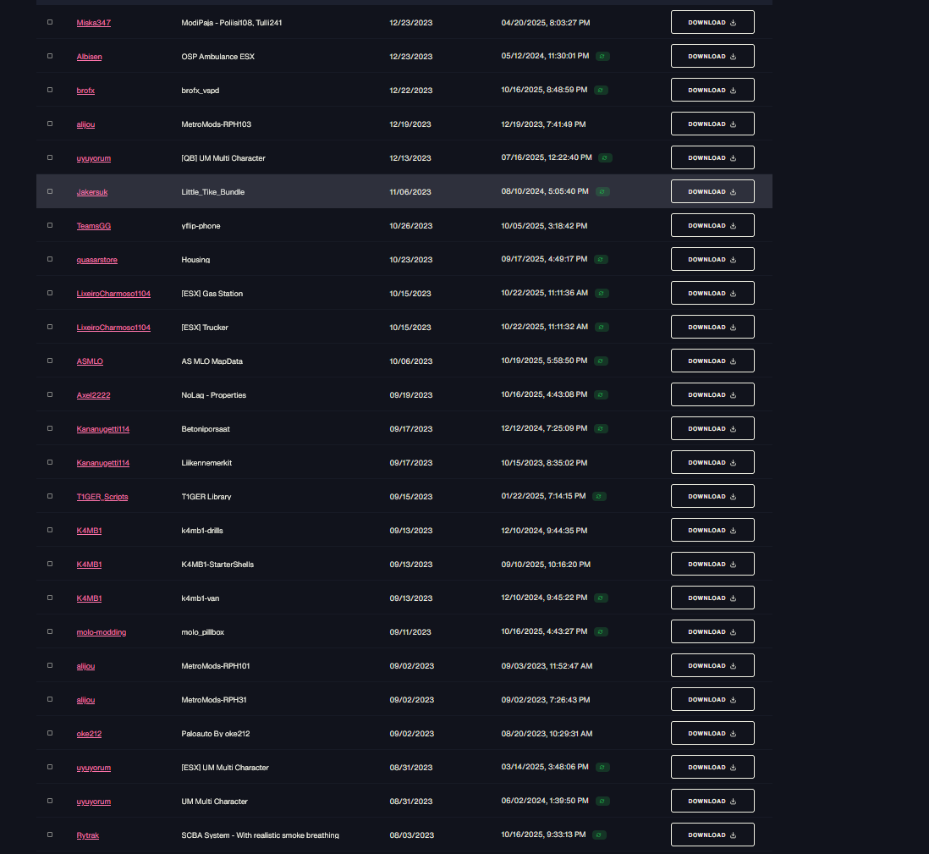Download the SCBA System asset
929x854 pixels.
click(712, 835)
